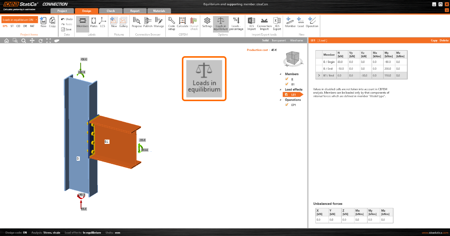Show LCS axes labels

tap(102, 21)
